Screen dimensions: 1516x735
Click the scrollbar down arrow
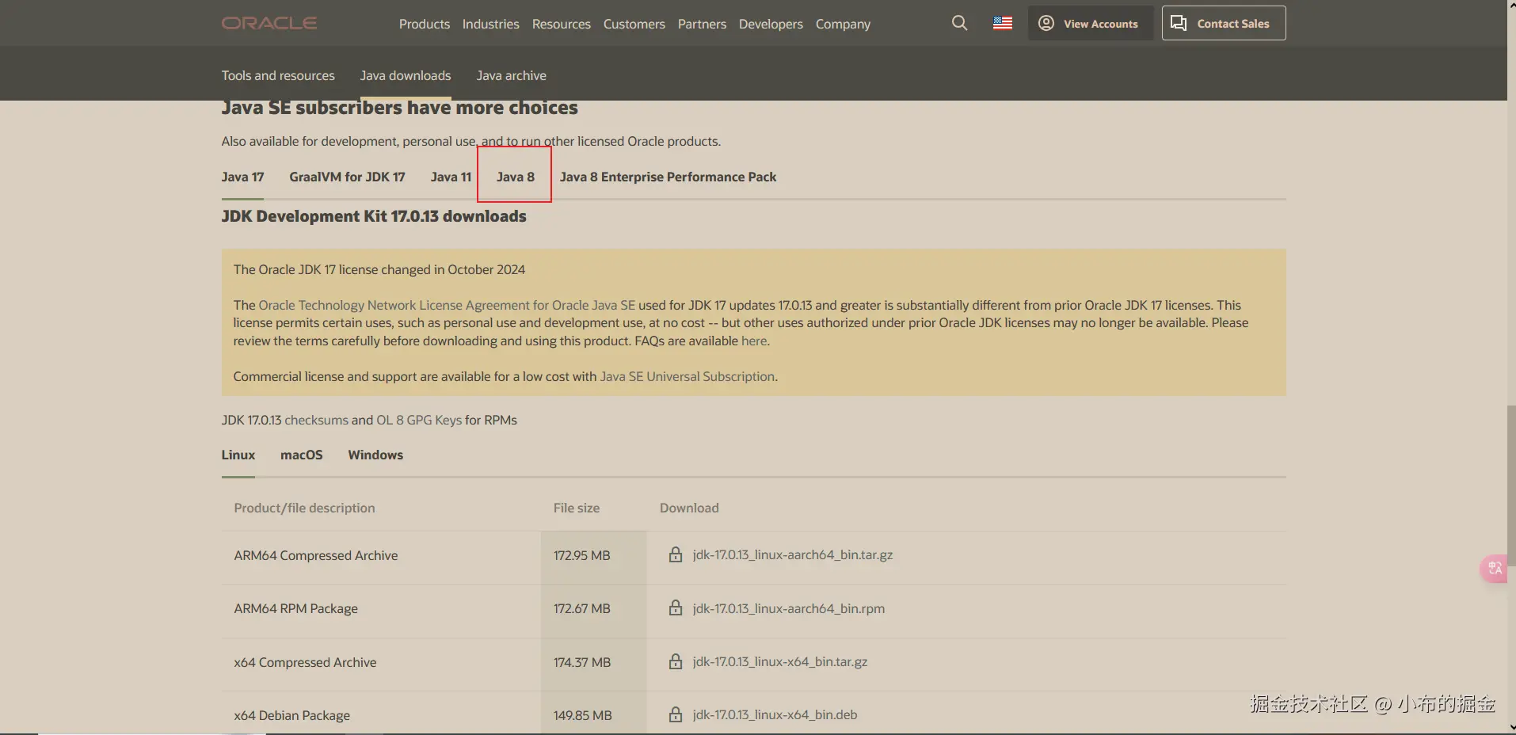[1511, 728]
